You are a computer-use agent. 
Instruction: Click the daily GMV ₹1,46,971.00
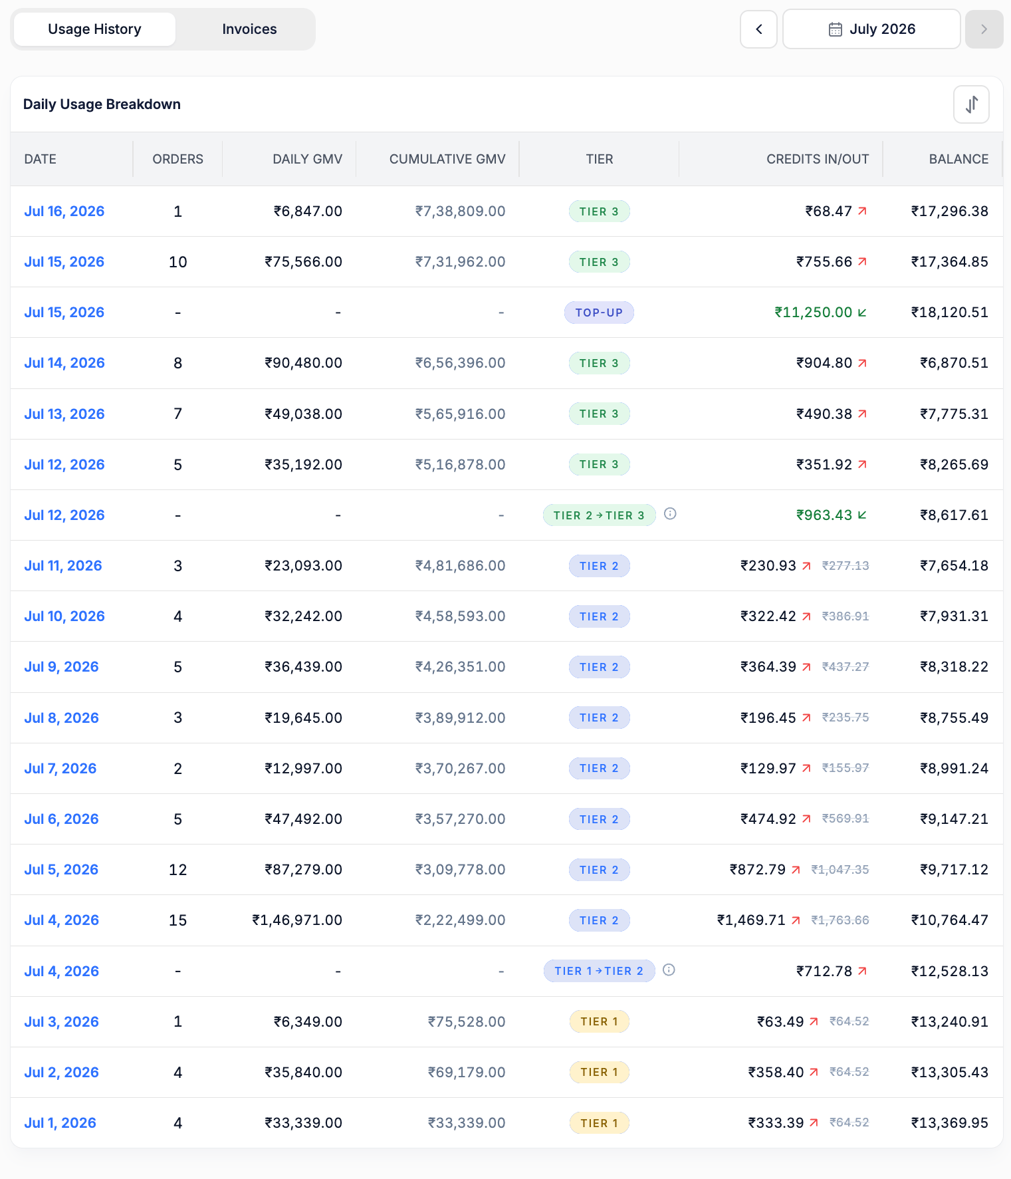pos(297,920)
